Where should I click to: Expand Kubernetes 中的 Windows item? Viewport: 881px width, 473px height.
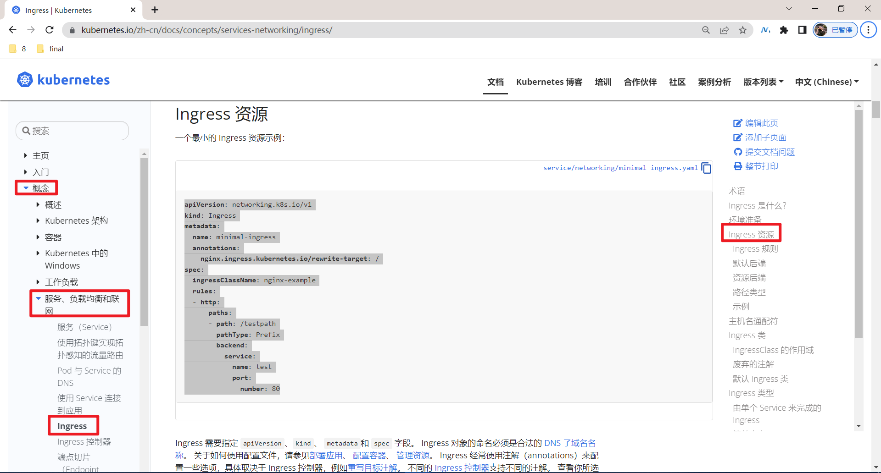point(38,253)
